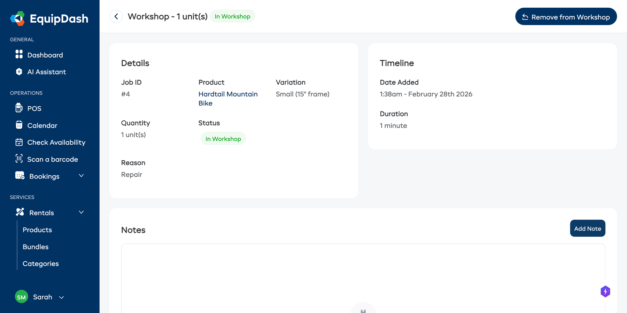The width and height of the screenshot is (627, 313).
Task: Click the Bookings icon in sidebar
Action: (20, 175)
